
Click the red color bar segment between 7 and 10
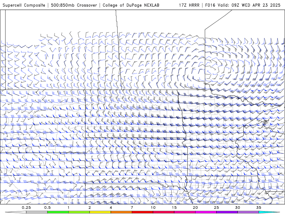tap(142, 212)
